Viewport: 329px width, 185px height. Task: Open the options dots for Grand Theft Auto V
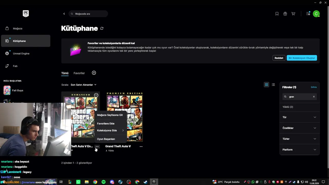point(141,146)
